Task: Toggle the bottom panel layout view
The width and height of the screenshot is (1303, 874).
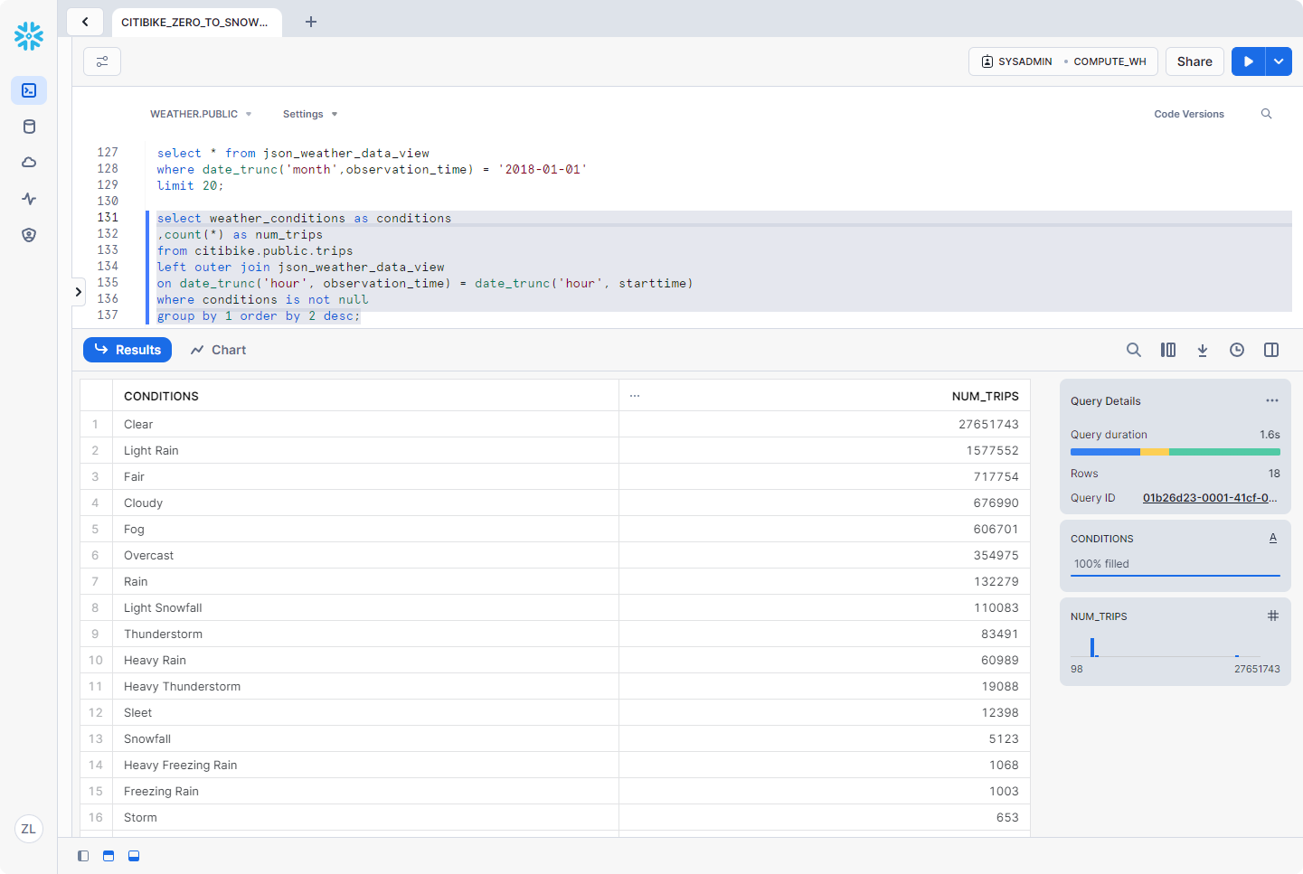Action: 134,856
